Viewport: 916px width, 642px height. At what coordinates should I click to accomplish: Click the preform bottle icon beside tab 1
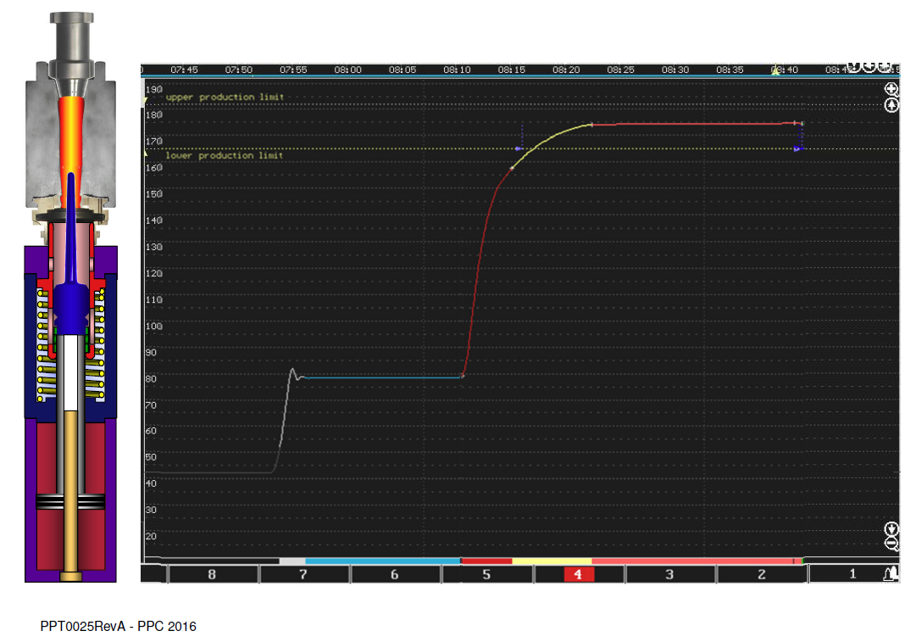click(890, 574)
